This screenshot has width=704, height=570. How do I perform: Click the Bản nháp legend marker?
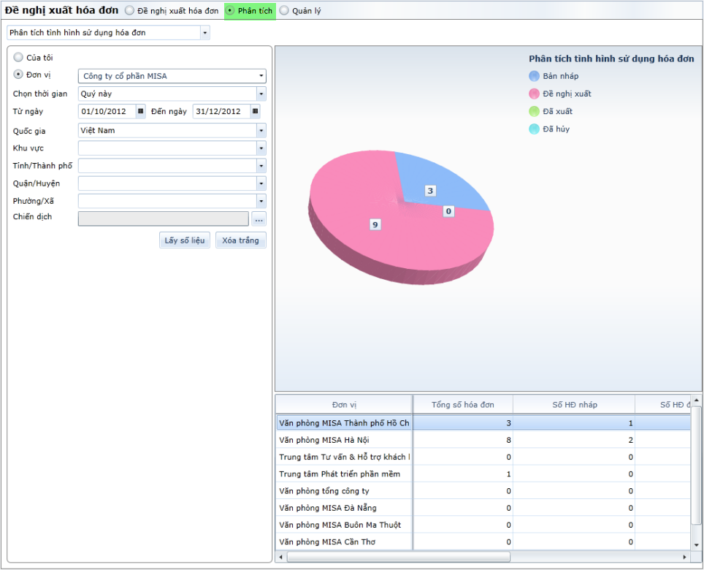tap(534, 76)
